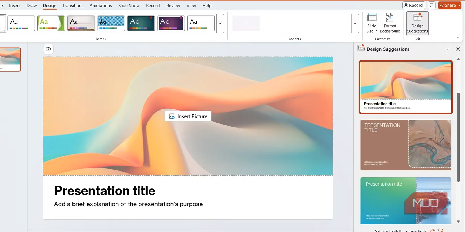Open the Animations tab
This screenshot has height=232, width=465.
coord(101,6)
